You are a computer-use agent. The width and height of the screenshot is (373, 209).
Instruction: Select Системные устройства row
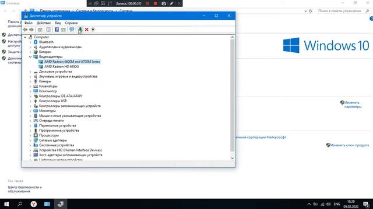[x=57, y=145]
